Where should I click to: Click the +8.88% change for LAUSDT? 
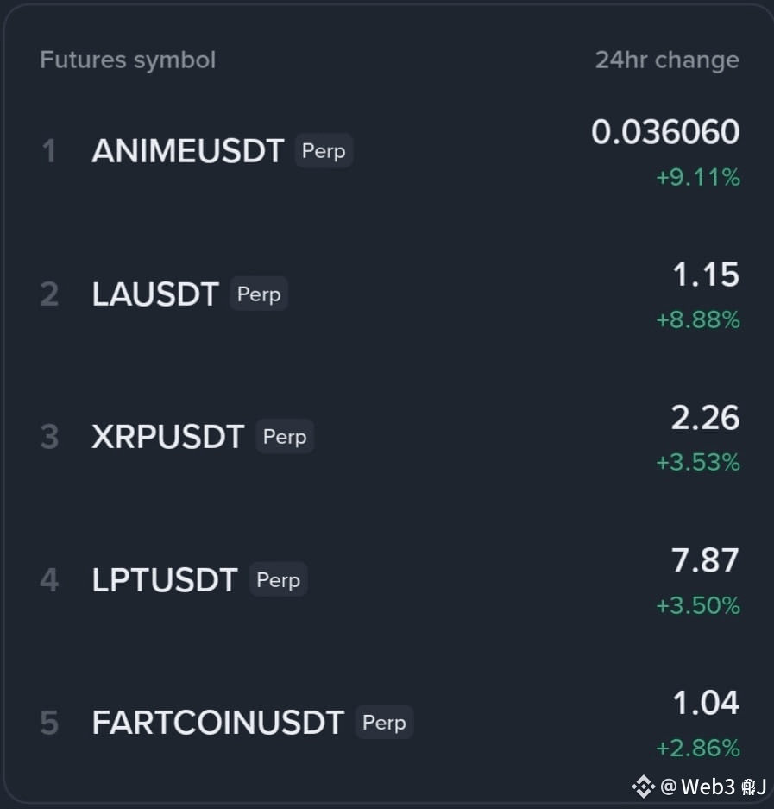(x=698, y=319)
